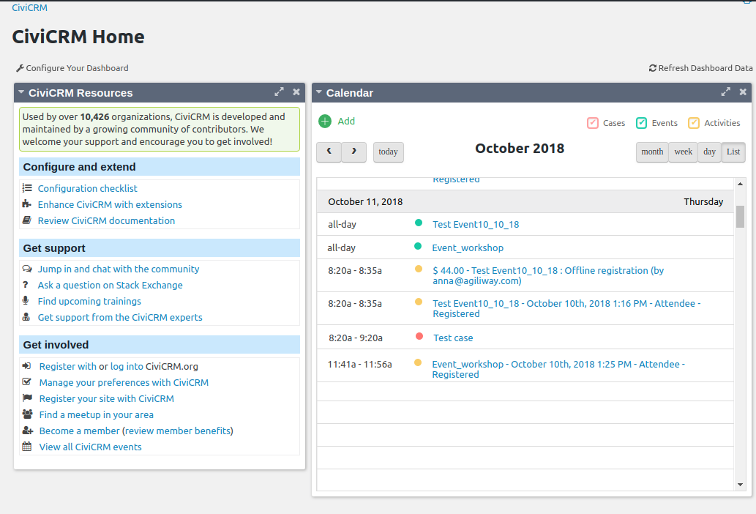Remove the CiviCRM Resources dashlet

click(x=296, y=92)
